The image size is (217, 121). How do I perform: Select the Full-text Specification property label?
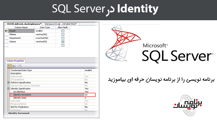pos(21,83)
